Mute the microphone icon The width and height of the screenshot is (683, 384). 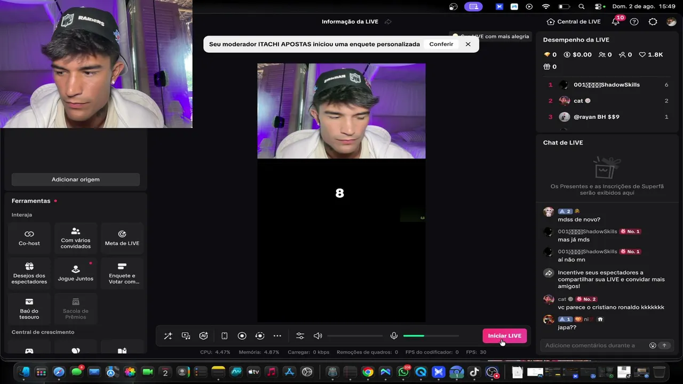tap(394, 336)
